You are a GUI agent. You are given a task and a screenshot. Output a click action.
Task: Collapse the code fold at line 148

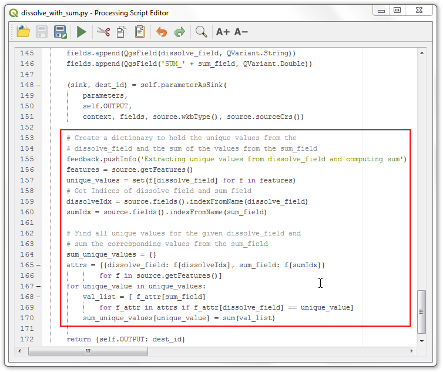[39, 85]
